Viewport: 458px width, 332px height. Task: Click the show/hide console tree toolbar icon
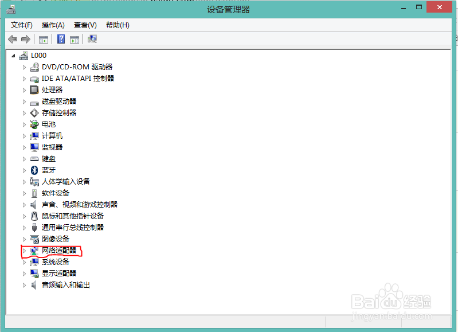44,40
